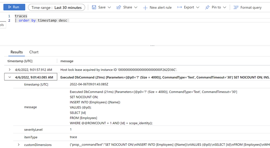Select the Format query label
Screen dimensions: 270x148
click(x=251, y=8)
